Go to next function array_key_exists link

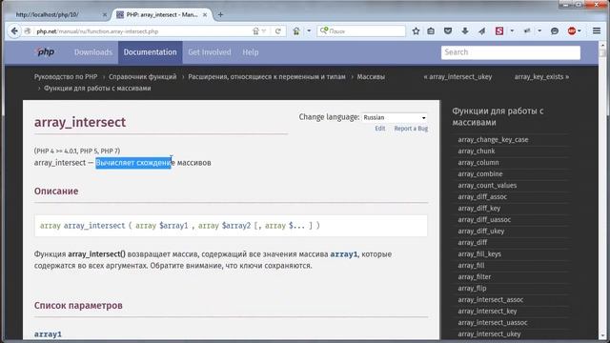click(541, 76)
